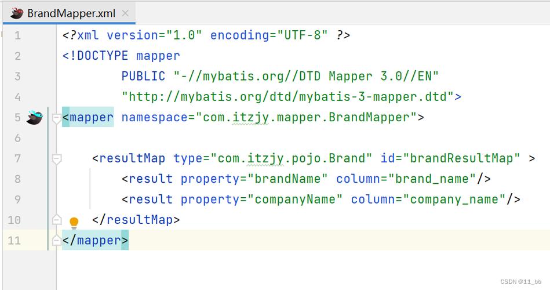This screenshot has height=290, width=550.
Task: Click the PUBLIC keyword on line 3
Action: [x=143, y=76]
